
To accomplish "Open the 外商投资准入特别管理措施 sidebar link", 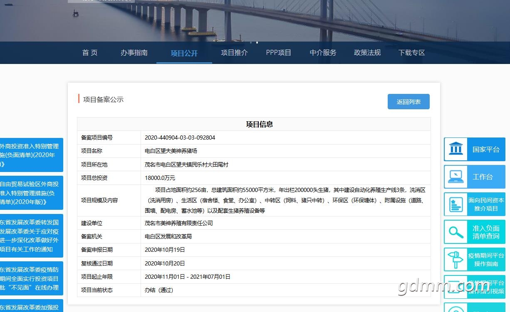I will [32, 155].
